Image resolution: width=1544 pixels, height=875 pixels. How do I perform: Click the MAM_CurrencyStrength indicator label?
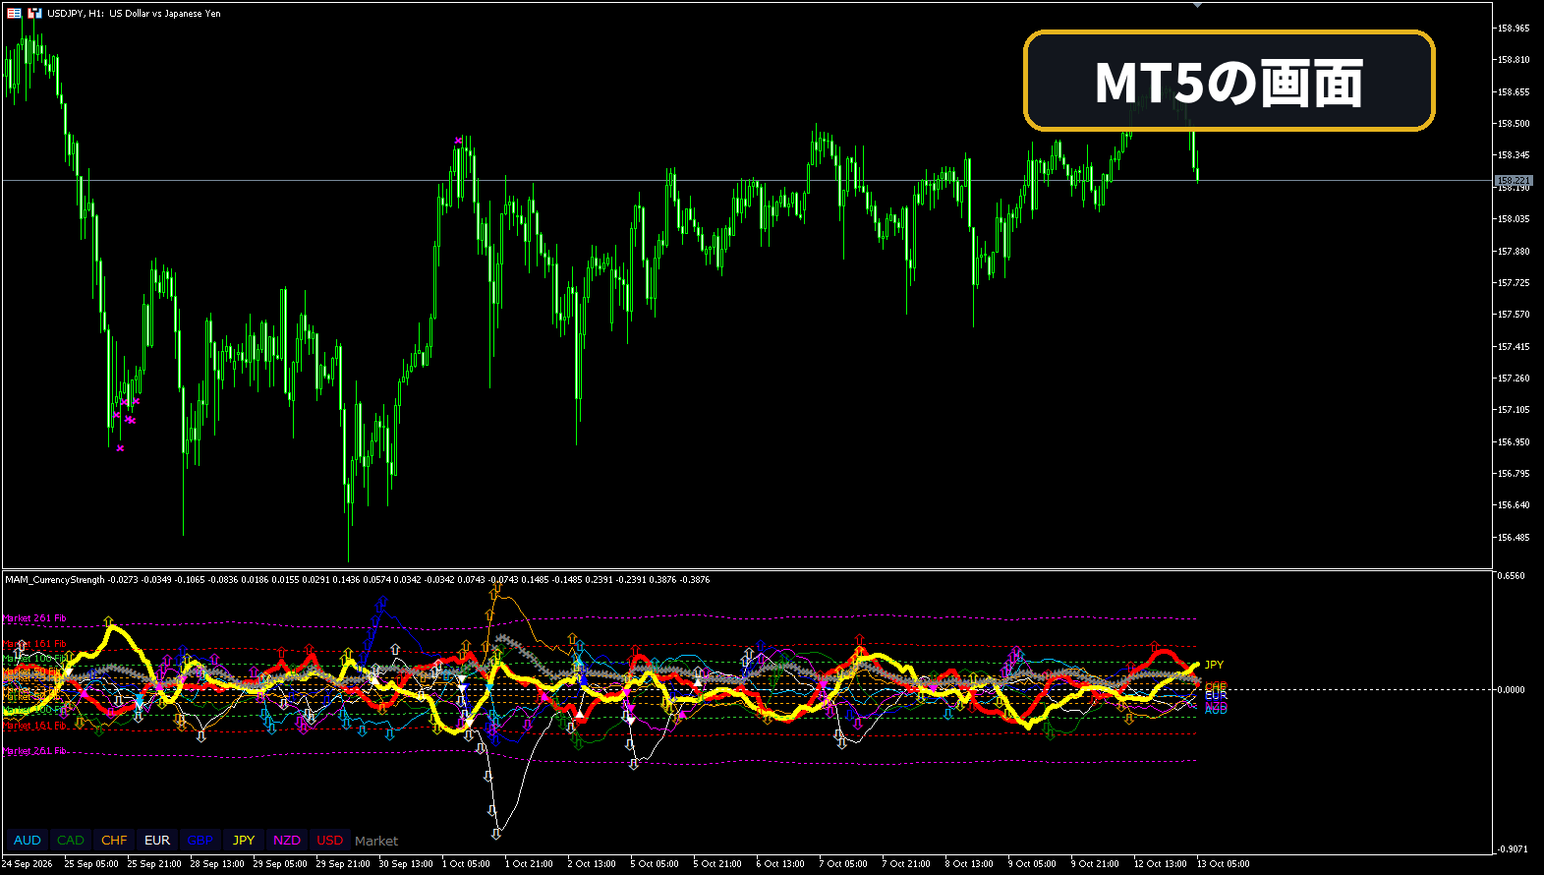tap(55, 580)
